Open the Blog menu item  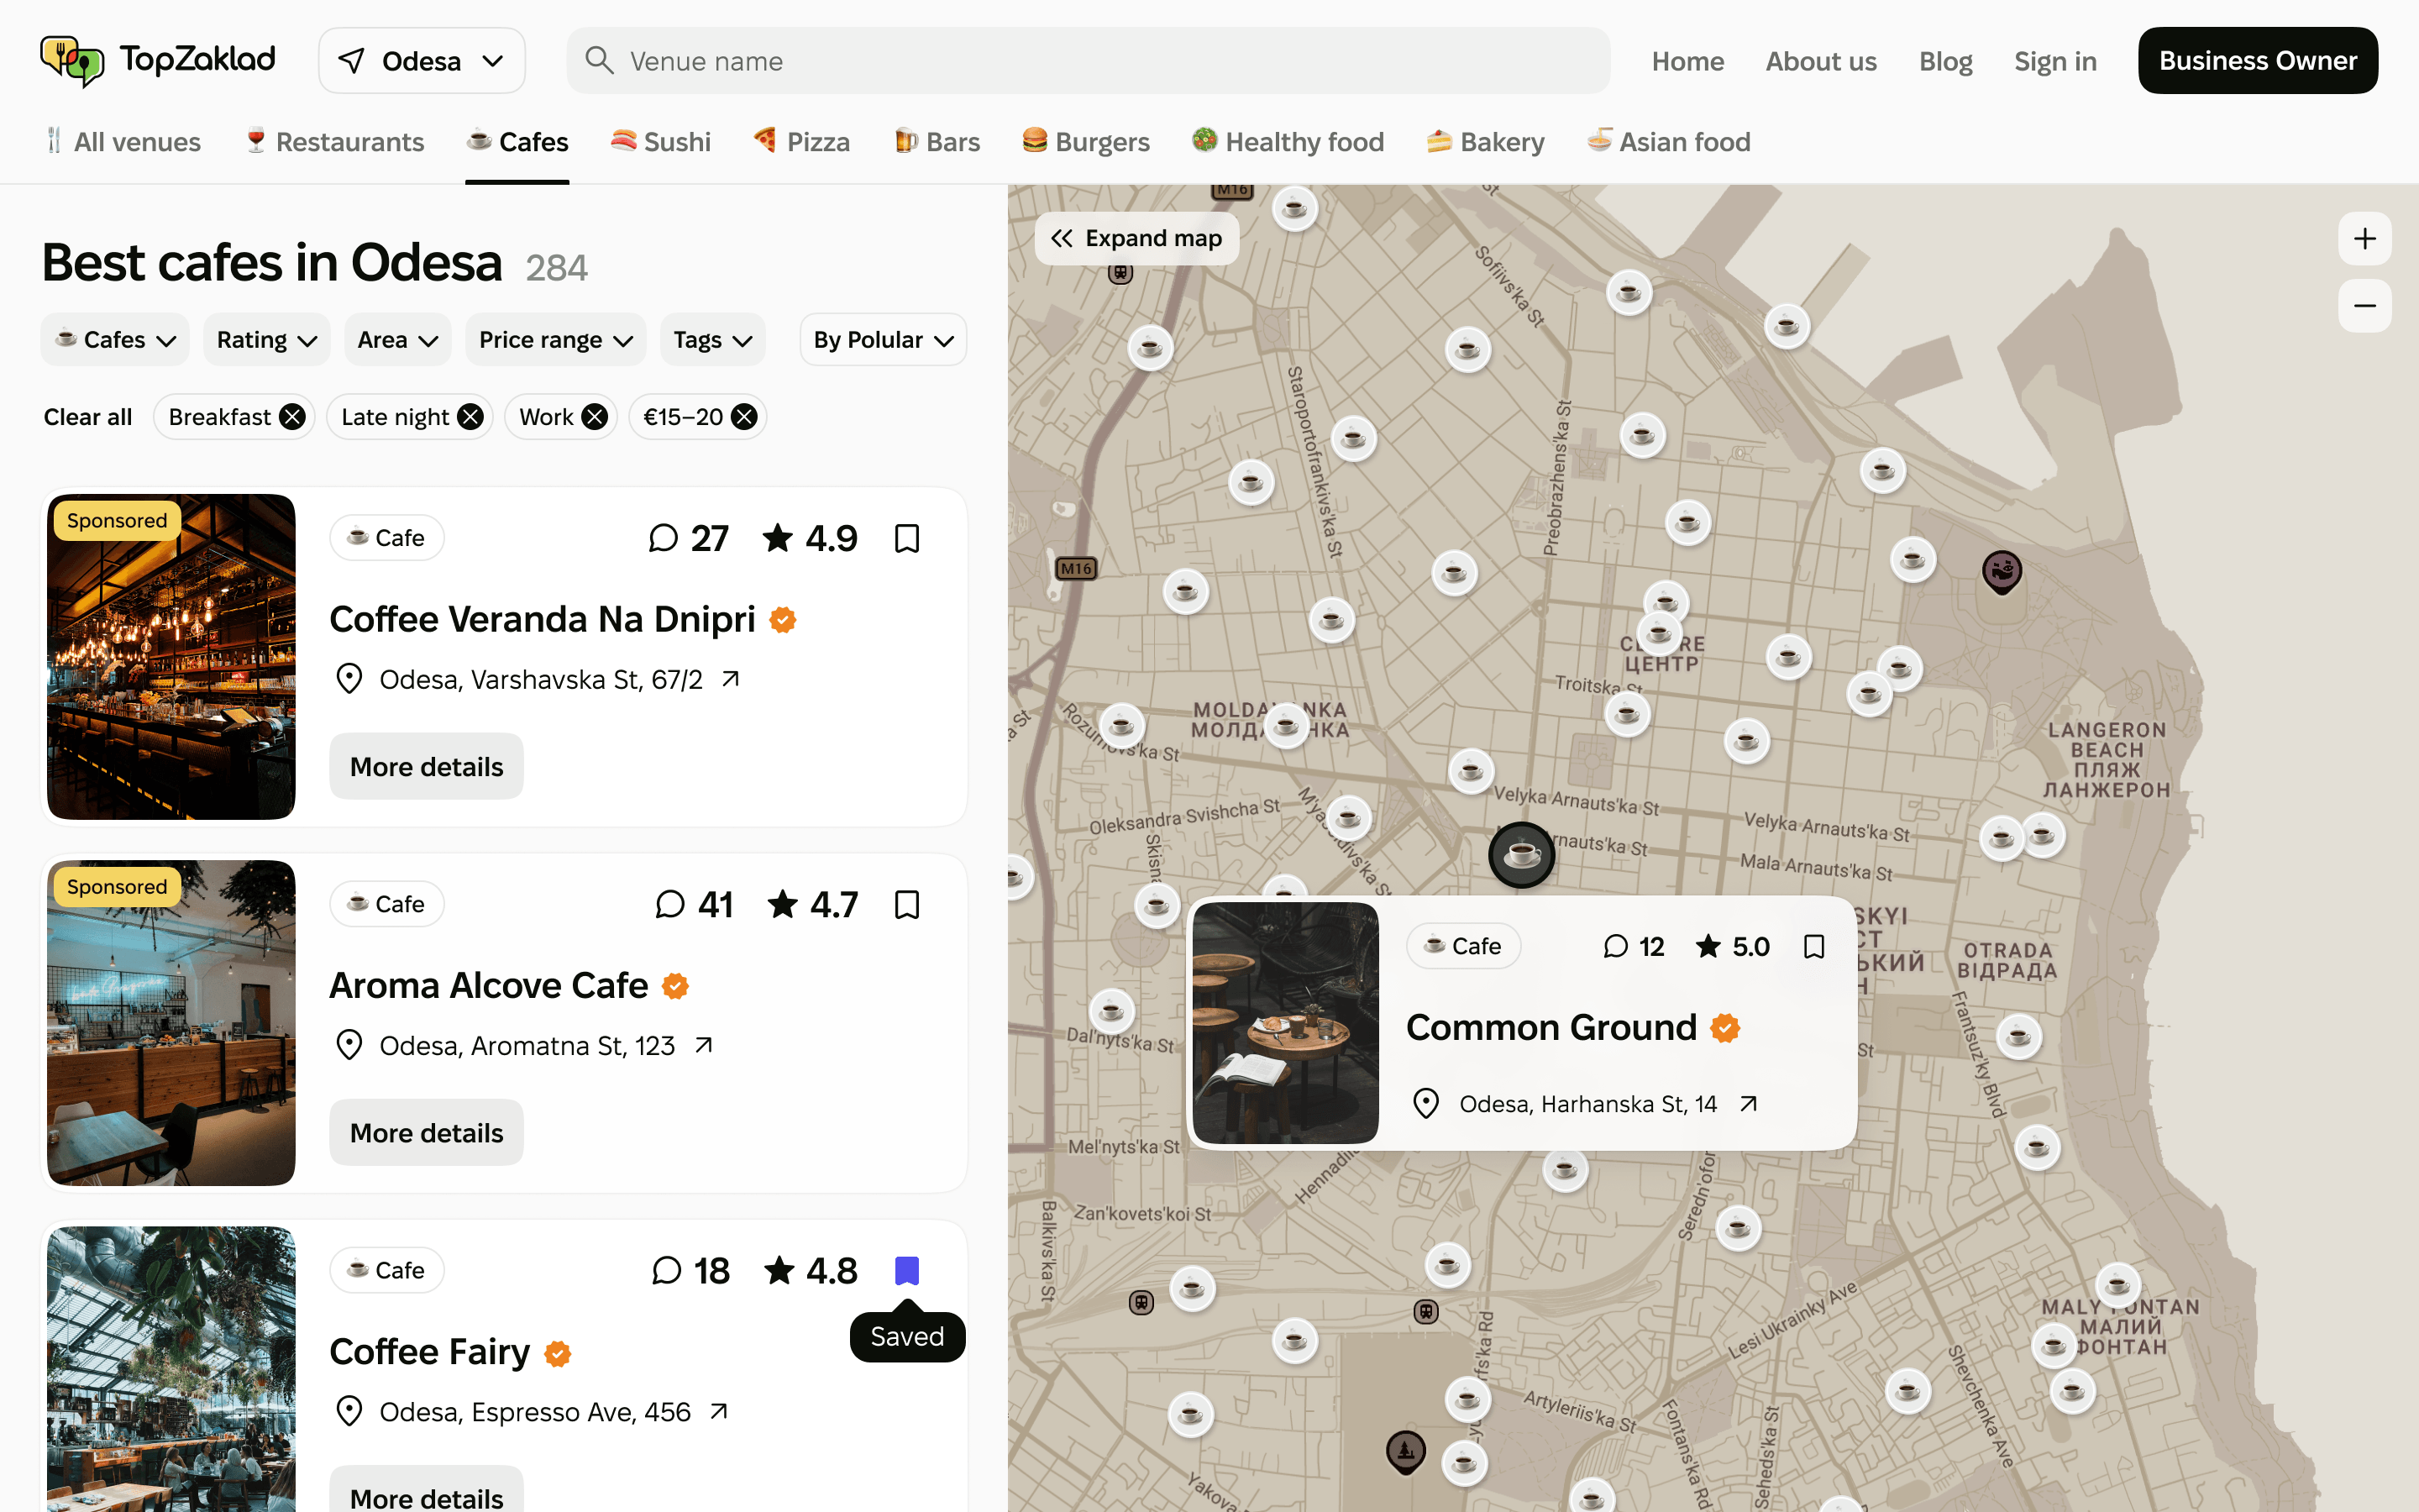[1945, 60]
